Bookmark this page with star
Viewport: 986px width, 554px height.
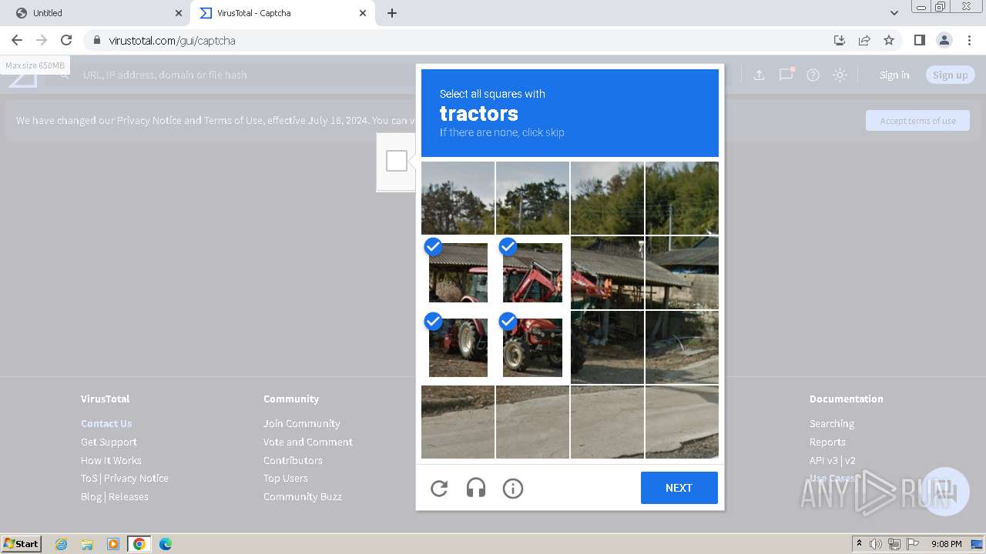[x=889, y=40]
